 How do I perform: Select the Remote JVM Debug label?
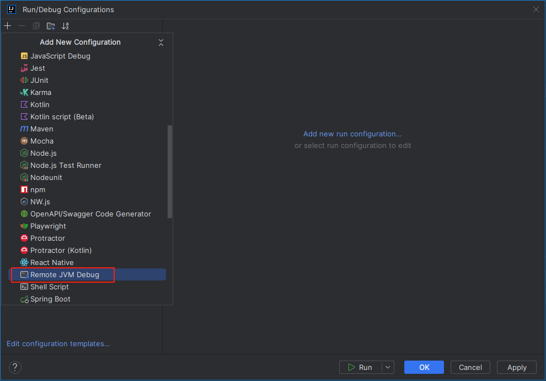pyautogui.click(x=65, y=274)
